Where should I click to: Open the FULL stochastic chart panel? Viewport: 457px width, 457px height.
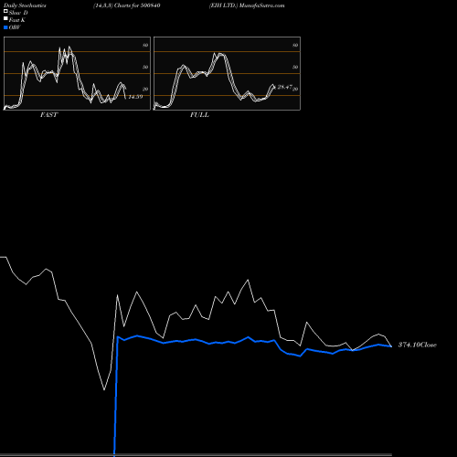(x=227, y=73)
